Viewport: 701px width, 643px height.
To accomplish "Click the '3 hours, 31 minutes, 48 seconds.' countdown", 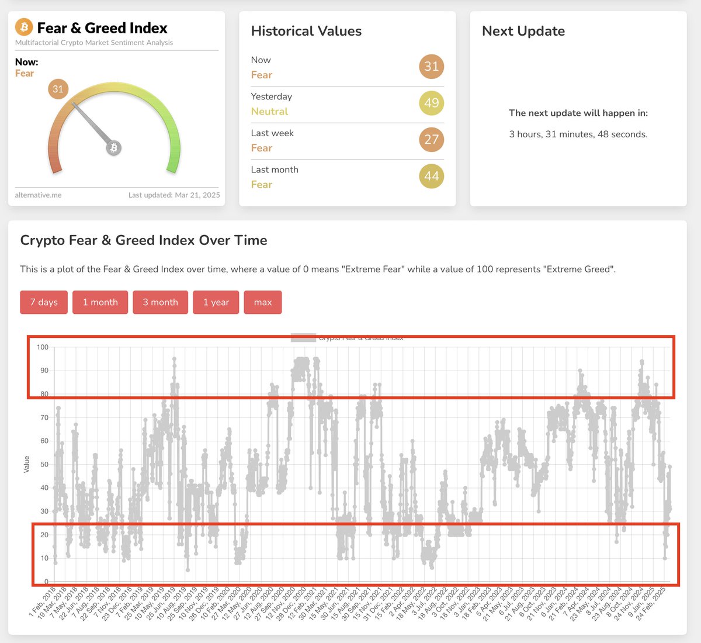I will (578, 134).
